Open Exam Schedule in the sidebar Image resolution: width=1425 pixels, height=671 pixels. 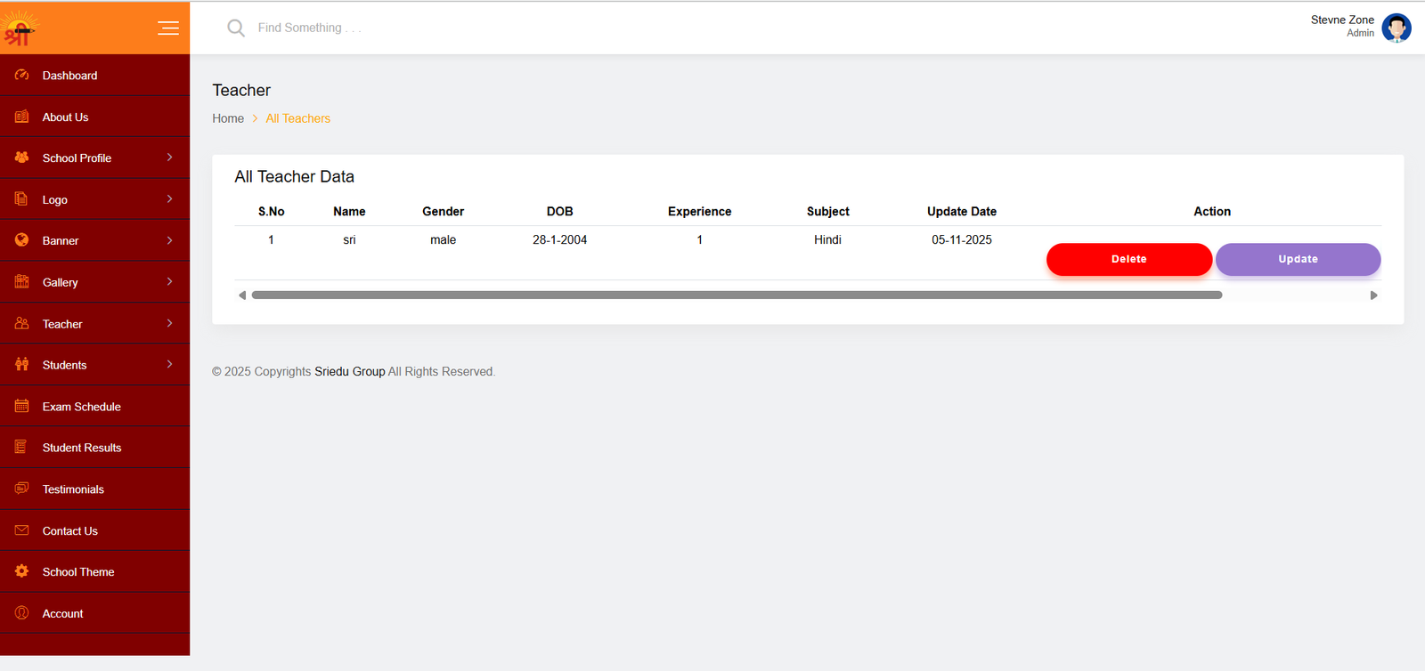click(x=94, y=407)
